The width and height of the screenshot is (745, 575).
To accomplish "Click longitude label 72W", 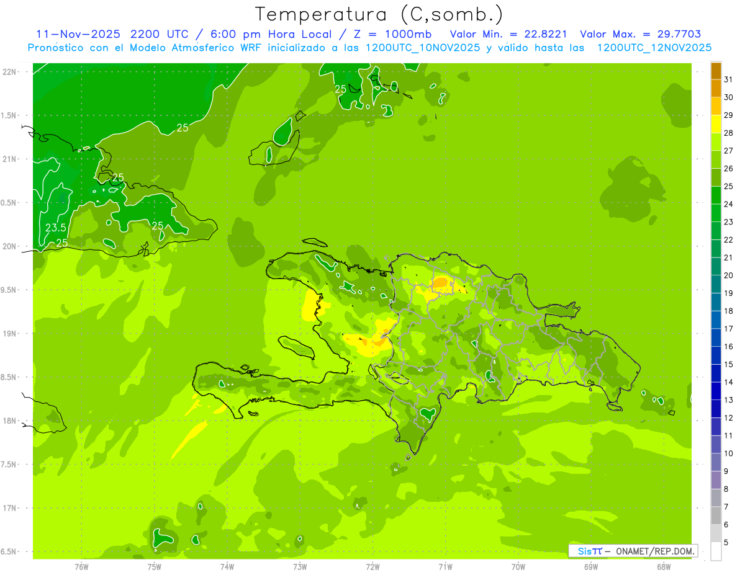I will click(x=372, y=566).
